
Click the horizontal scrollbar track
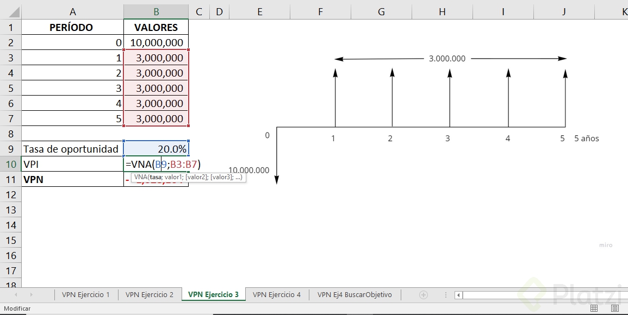tap(545, 295)
